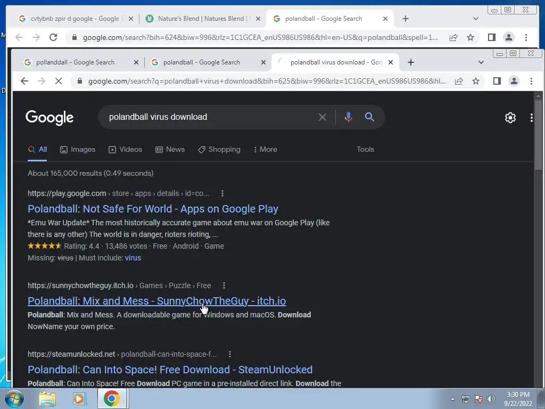Open side panel in back Chrome window
Image resolution: width=545 pixels, height=409 pixels.
coord(492,37)
